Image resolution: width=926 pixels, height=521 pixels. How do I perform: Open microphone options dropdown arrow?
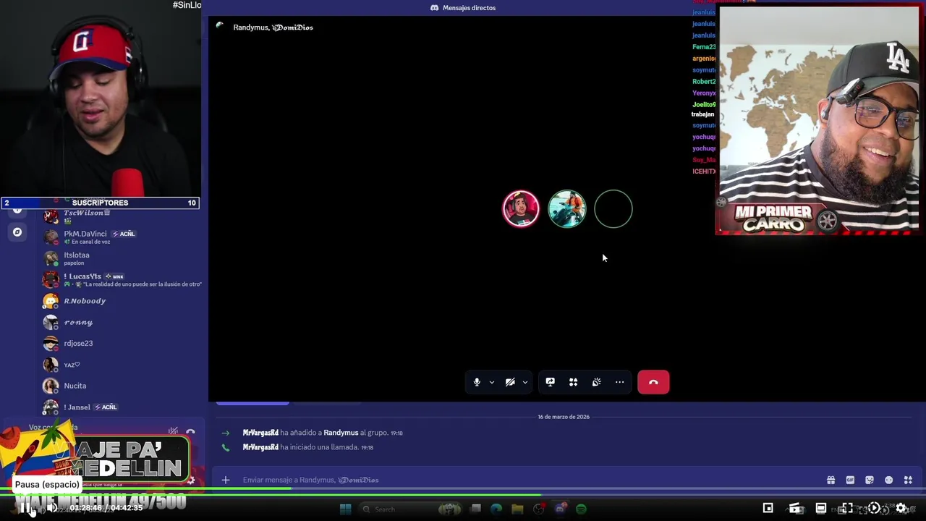tap(492, 382)
